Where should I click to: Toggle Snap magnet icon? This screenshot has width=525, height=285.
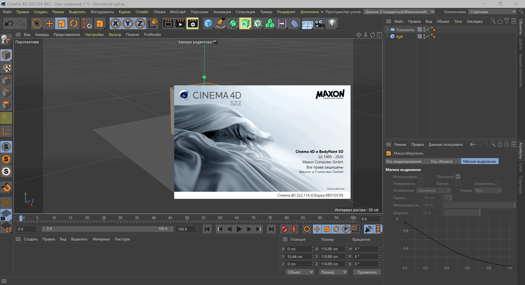pos(6,188)
